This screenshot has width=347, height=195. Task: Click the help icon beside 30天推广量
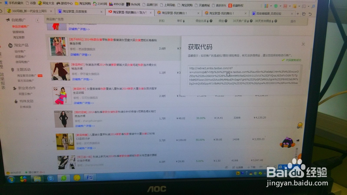tap(251, 21)
